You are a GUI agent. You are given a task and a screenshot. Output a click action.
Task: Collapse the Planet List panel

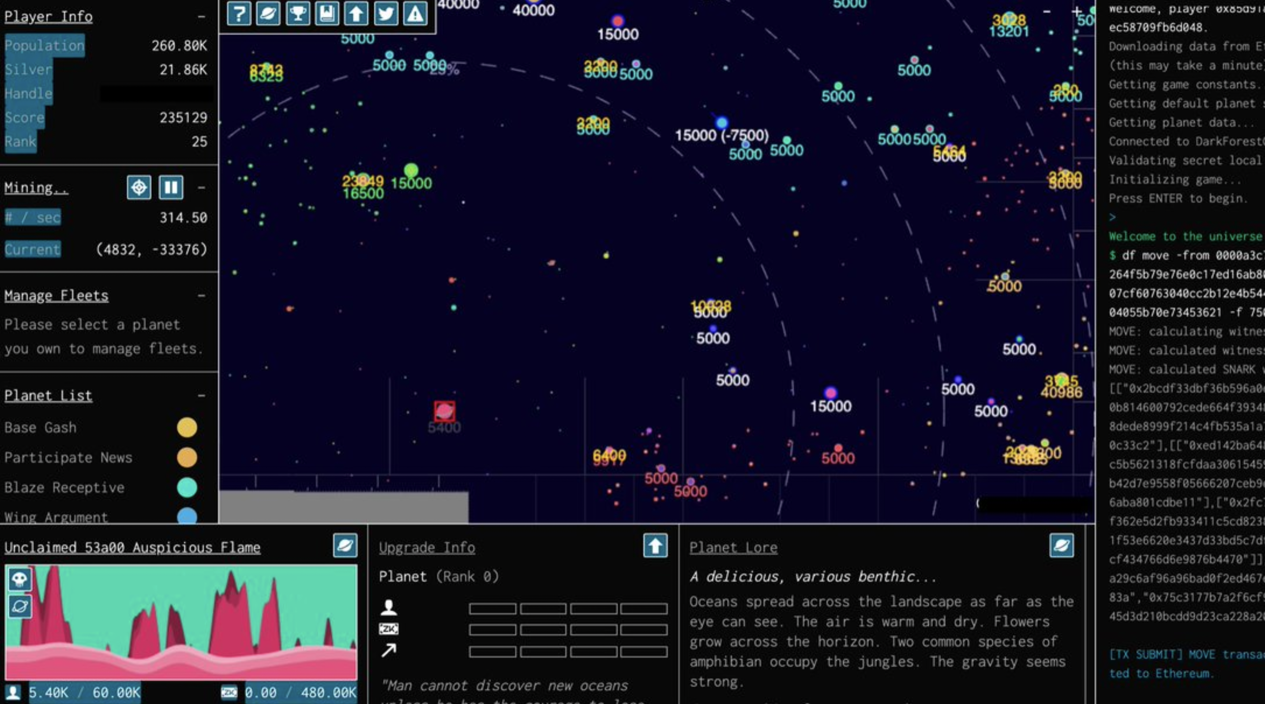click(201, 395)
